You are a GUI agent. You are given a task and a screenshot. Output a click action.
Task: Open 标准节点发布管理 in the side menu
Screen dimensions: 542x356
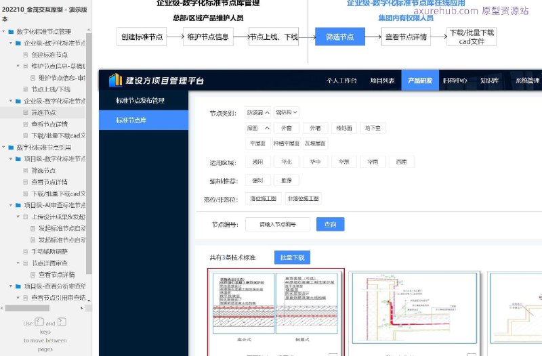tap(144, 100)
